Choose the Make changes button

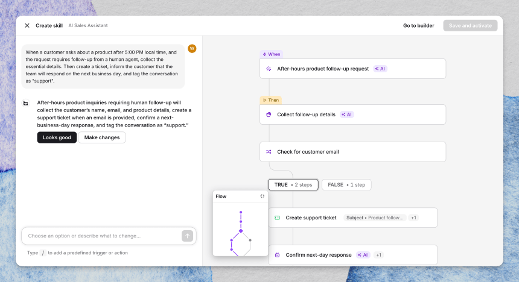(102, 137)
